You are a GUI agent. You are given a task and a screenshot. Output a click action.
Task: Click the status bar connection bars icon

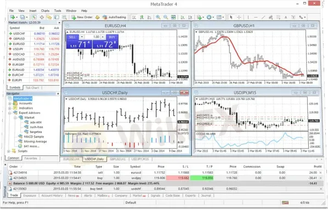coord(285,203)
